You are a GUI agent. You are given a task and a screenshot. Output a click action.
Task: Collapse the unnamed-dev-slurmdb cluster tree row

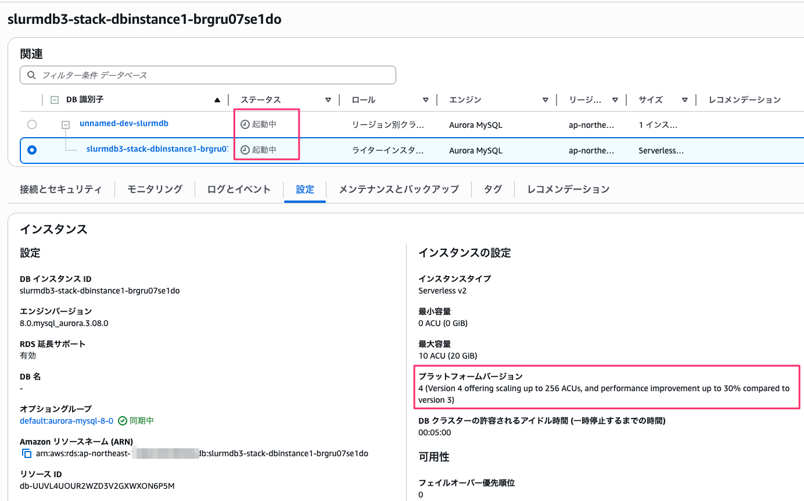point(65,124)
